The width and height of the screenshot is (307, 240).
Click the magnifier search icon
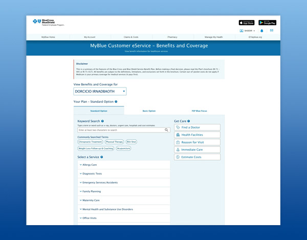click(166, 130)
